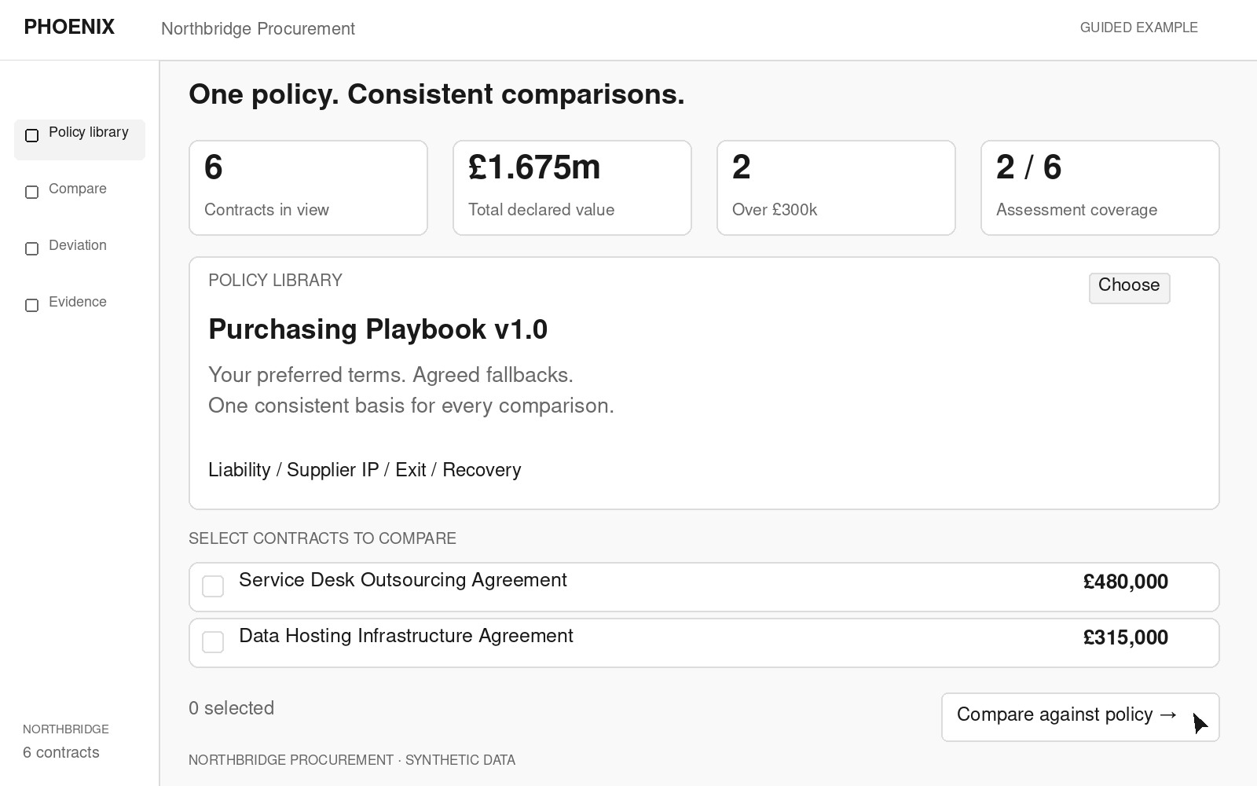Click the £480,000 contract value
This screenshot has height=786, width=1257.
click(x=1125, y=582)
